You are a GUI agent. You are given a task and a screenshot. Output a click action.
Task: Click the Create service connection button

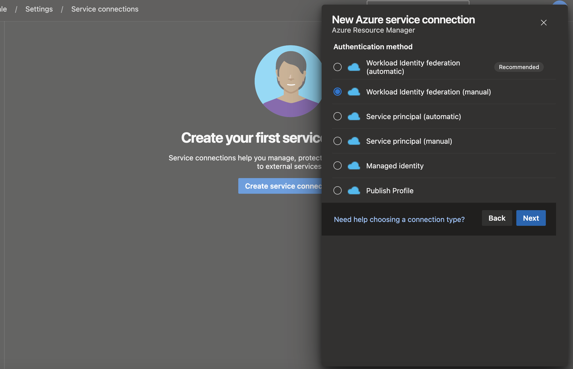[280, 186]
